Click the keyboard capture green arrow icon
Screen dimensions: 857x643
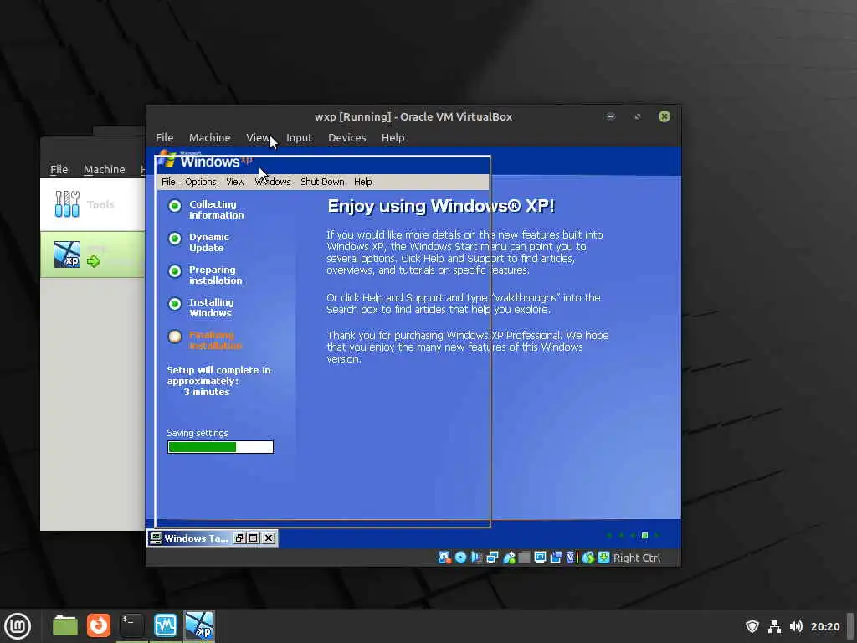click(x=603, y=557)
